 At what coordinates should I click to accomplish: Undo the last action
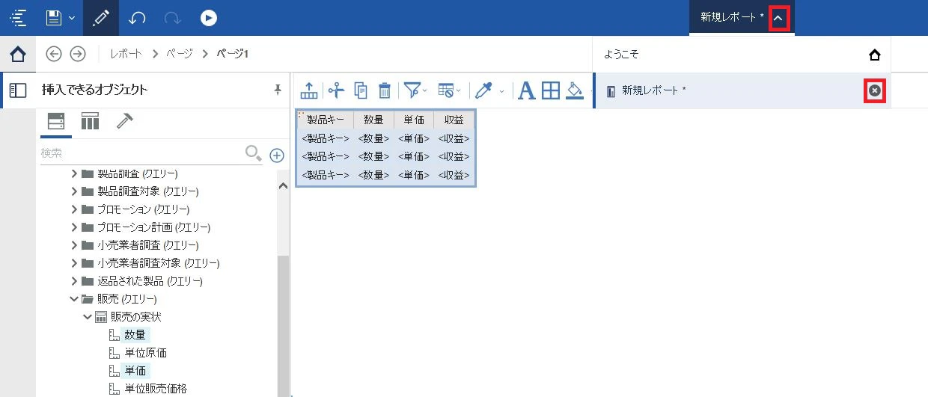(x=137, y=17)
